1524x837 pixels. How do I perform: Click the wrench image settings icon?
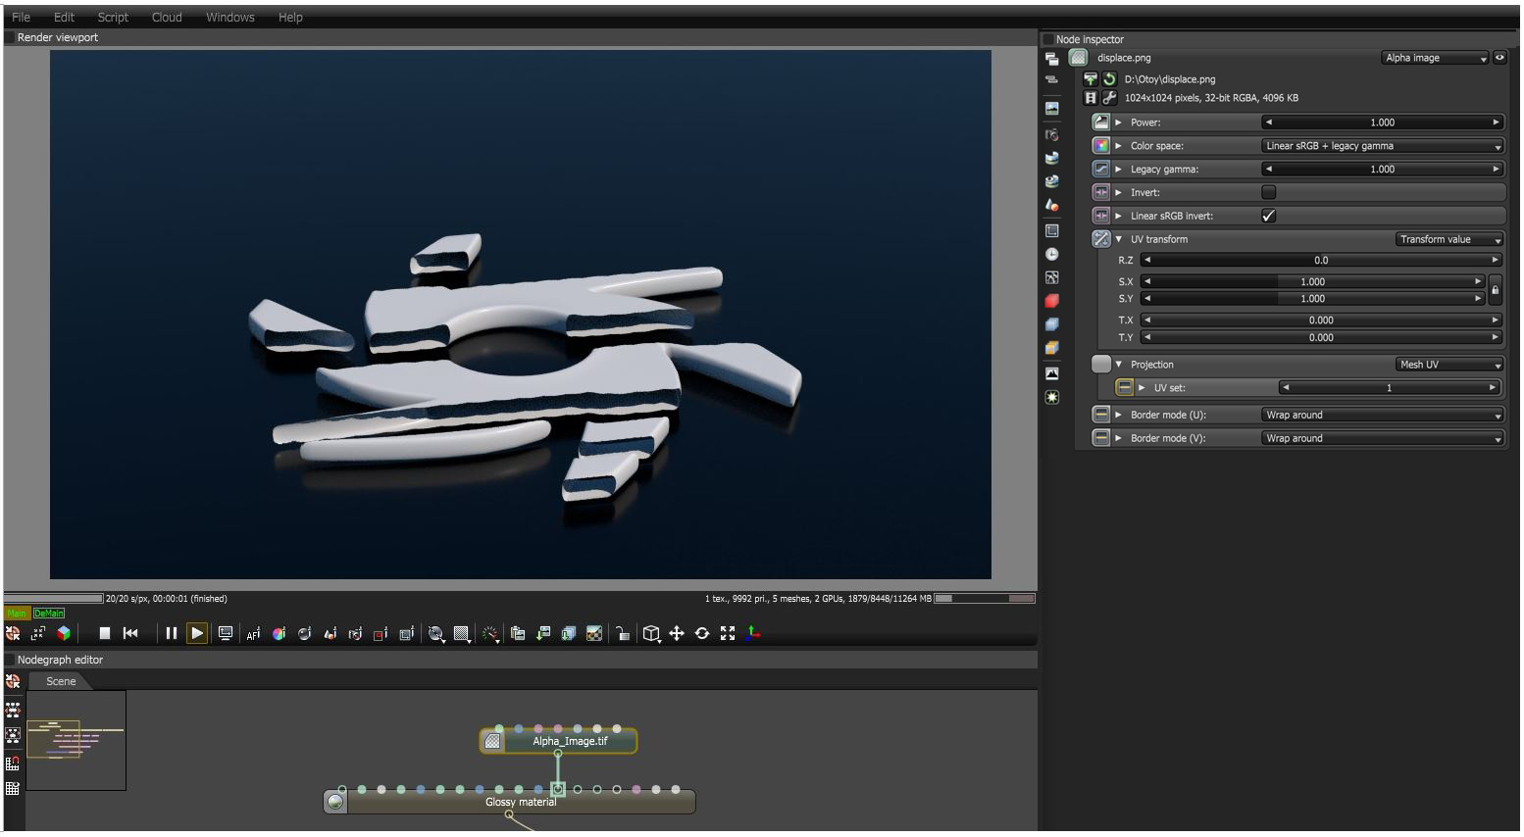pos(1109,98)
